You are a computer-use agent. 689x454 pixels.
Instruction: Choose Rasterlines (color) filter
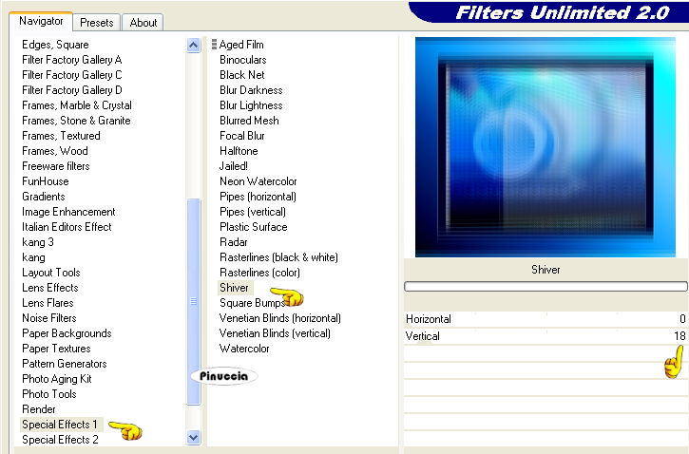click(x=259, y=273)
